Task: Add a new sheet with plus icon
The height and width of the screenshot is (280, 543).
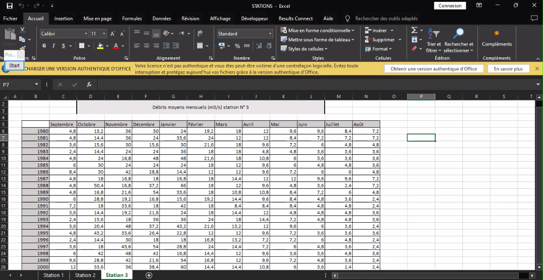Action: pos(149,275)
